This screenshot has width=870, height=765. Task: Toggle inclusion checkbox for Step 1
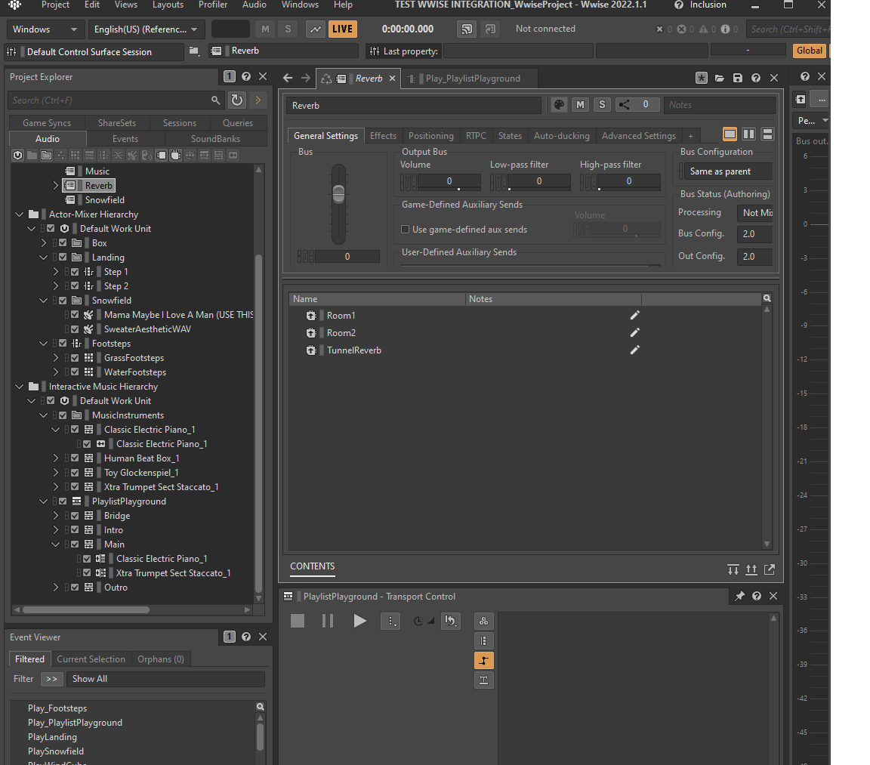pos(75,272)
